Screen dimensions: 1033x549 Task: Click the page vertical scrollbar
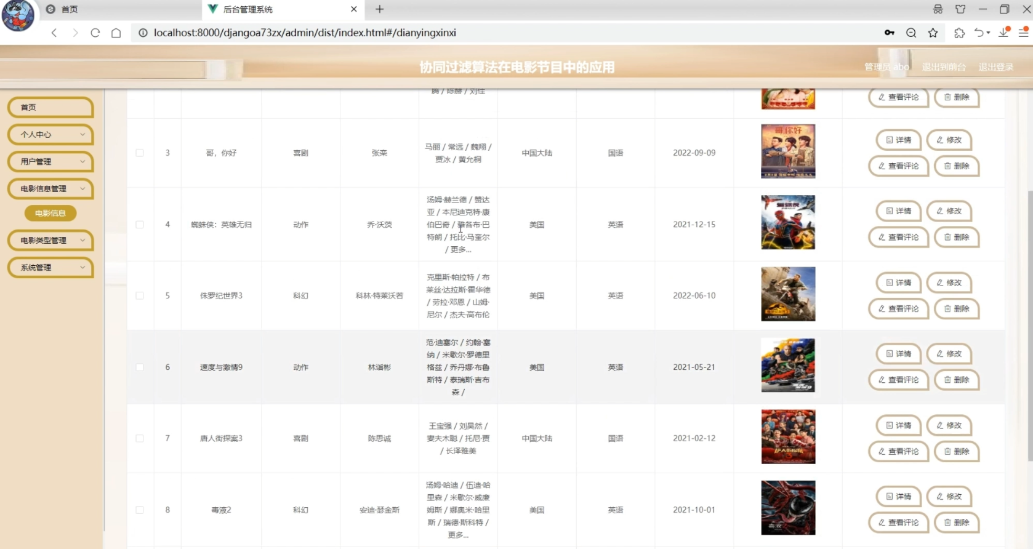[1030, 326]
